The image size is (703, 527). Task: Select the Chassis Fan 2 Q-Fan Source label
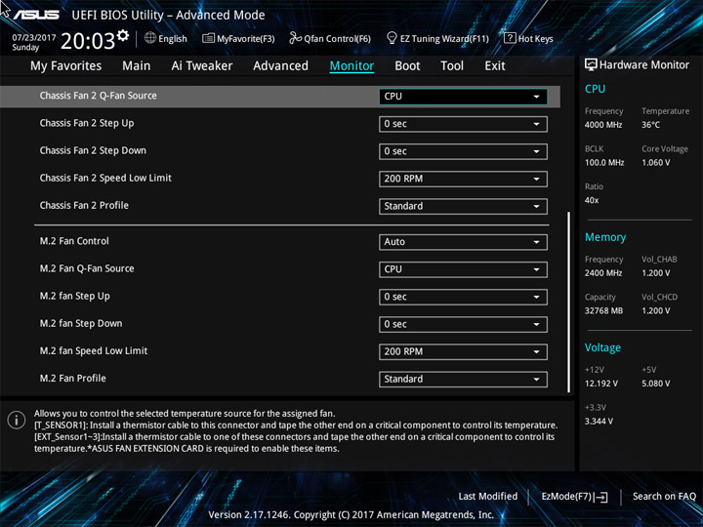pyautogui.click(x=99, y=96)
